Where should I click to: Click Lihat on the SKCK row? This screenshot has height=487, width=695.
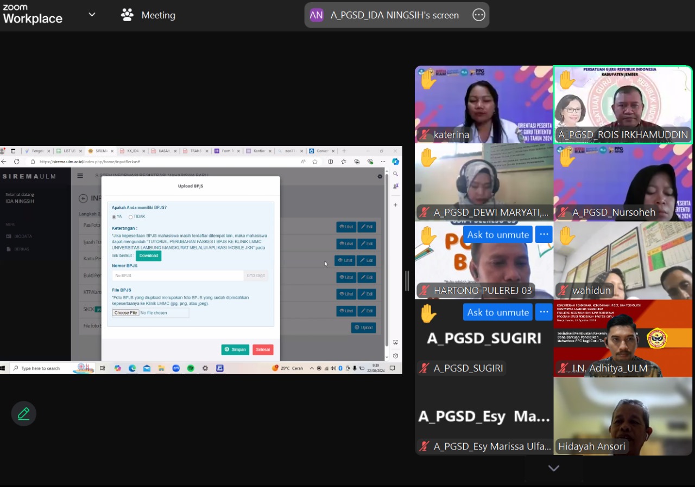pyautogui.click(x=346, y=311)
